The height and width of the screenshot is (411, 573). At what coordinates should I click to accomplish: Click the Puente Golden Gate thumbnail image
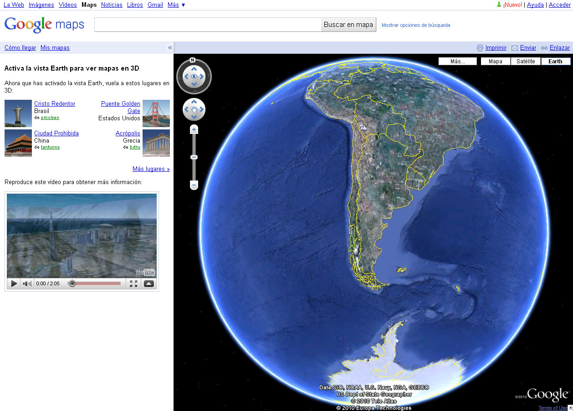156,113
